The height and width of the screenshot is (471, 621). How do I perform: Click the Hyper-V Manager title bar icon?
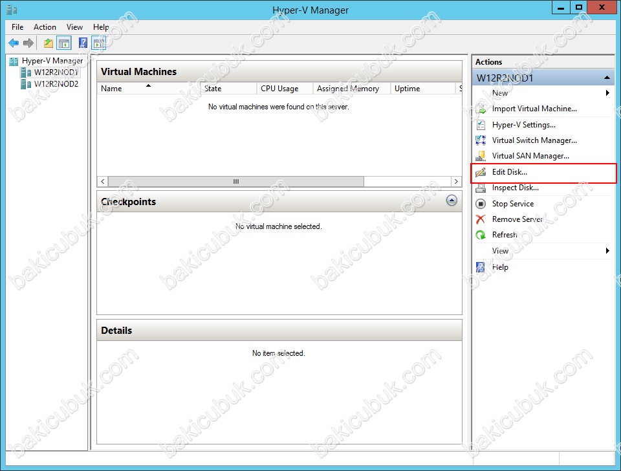click(x=12, y=10)
